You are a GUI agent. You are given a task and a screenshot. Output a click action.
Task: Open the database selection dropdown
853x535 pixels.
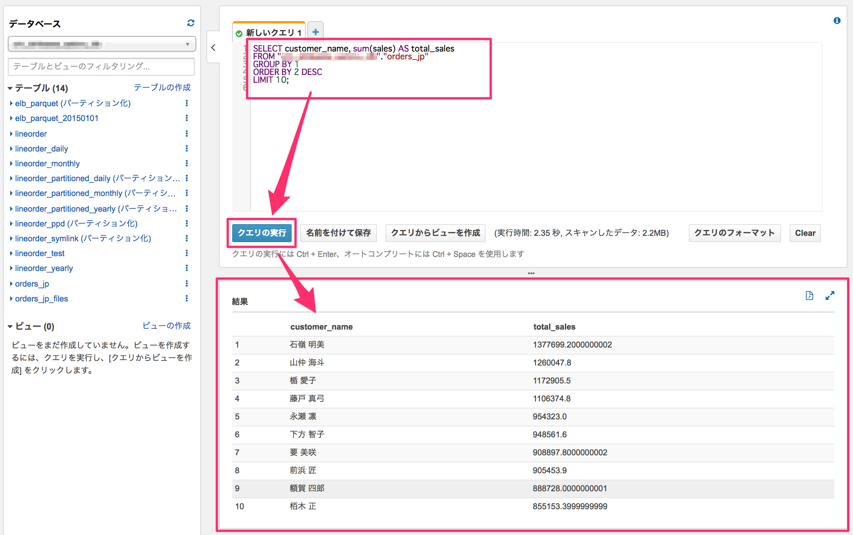(x=102, y=44)
